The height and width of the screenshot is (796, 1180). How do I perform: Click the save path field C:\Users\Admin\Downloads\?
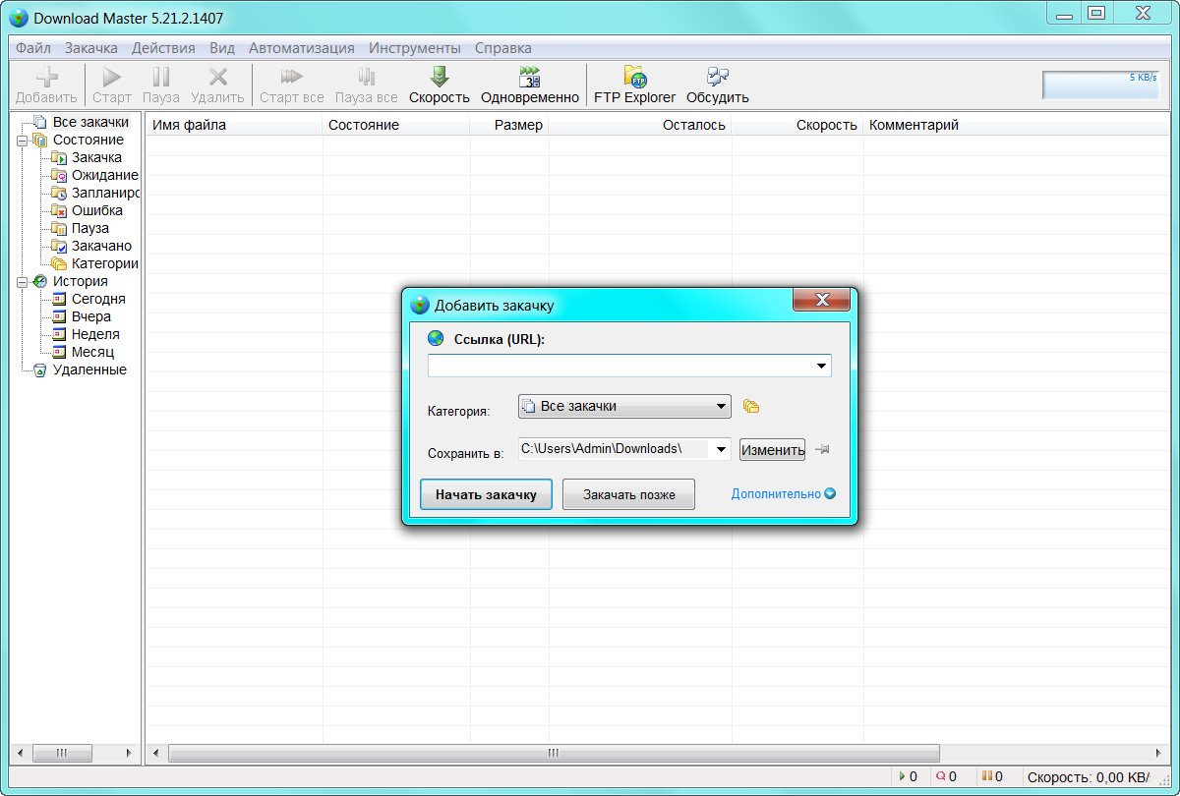(x=615, y=449)
